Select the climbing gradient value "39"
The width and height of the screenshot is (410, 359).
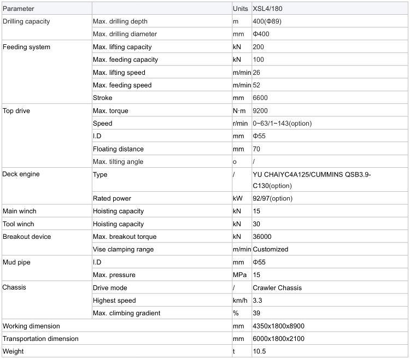coord(256,313)
